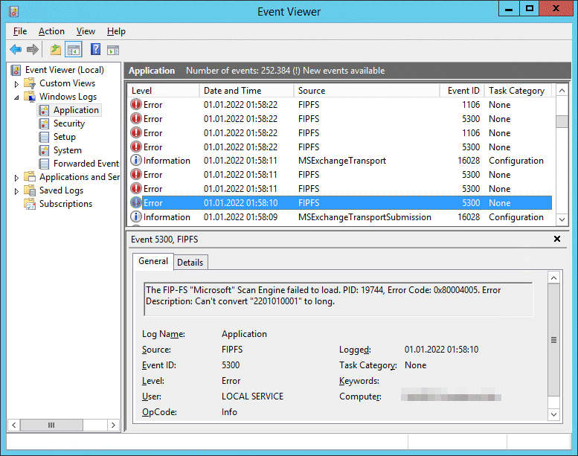Image resolution: width=578 pixels, height=456 pixels.
Task: Click the Forward arrow toolbar icon
Action: (33, 49)
